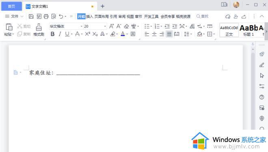Expand highlight color dropdown arrow
The width and height of the screenshot is (268, 152).
pos(117,34)
